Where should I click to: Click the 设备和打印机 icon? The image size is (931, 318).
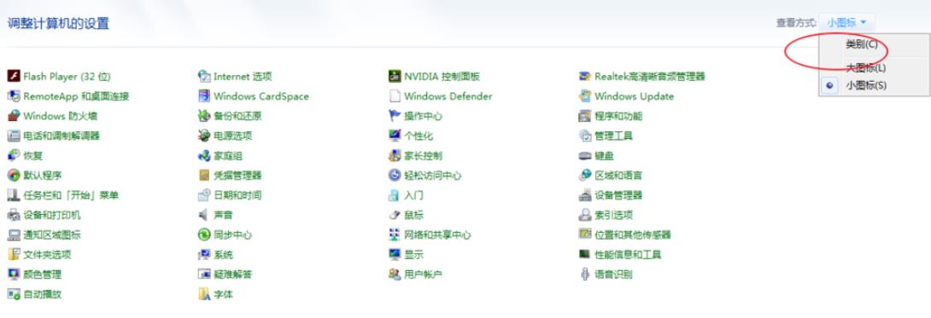(x=14, y=215)
